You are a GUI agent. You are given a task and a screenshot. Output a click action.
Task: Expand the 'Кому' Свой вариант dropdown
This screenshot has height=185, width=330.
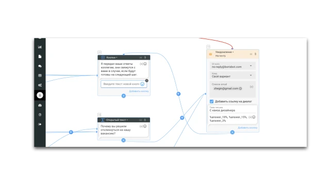[x=251, y=76]
